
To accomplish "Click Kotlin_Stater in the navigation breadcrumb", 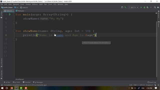I will click(7, 7).
